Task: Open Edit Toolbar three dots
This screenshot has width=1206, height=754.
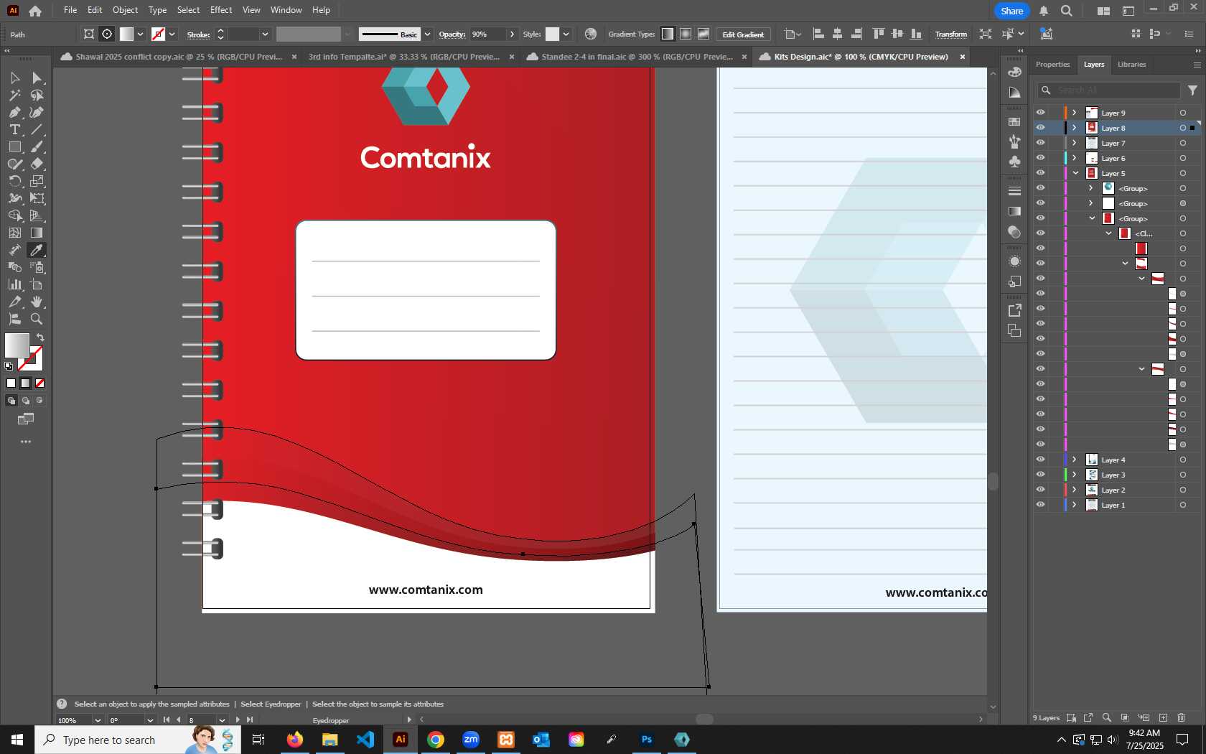Action: coord(26,442)
